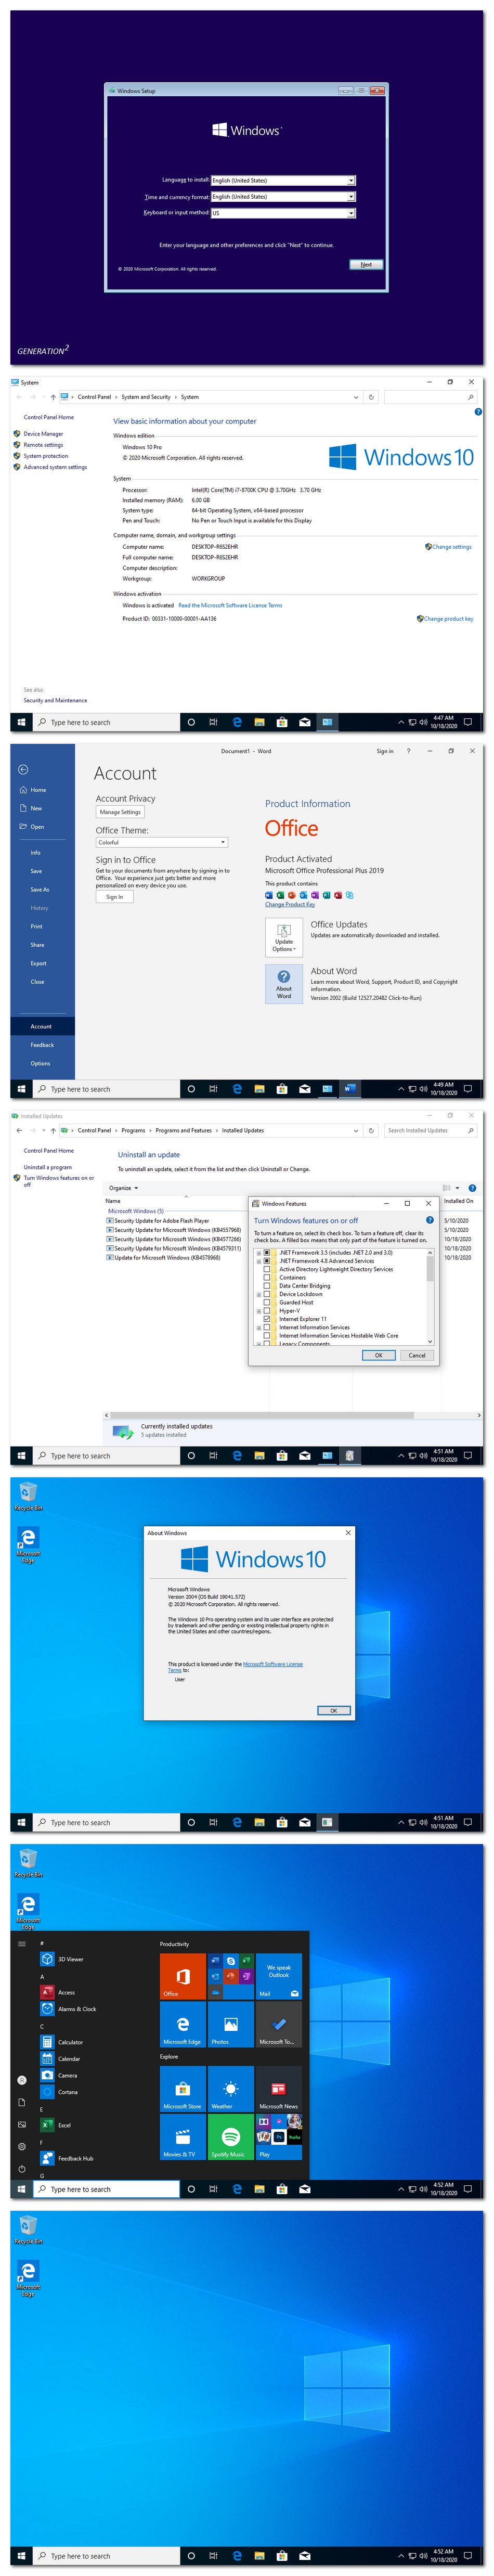
Task: Open the Photos tile in Start menu
Action: [x=230, y=2024]
